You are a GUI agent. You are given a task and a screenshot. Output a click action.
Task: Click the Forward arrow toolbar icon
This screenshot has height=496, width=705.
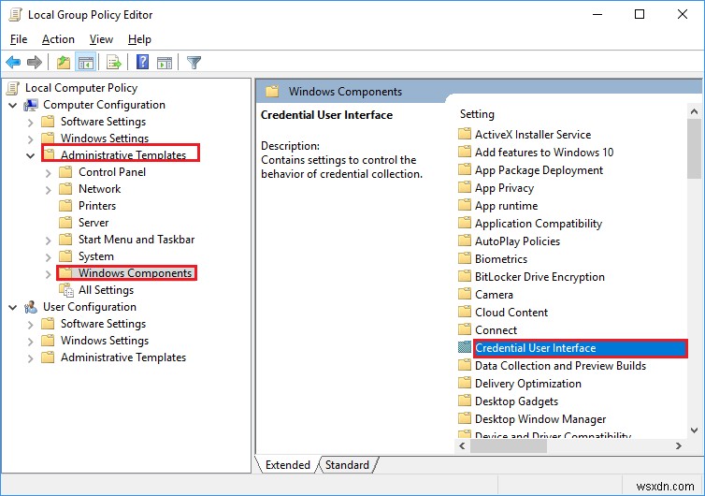point(35,62)
